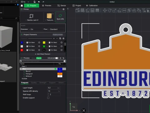Select the Lay on face tool

coord(119,10)
